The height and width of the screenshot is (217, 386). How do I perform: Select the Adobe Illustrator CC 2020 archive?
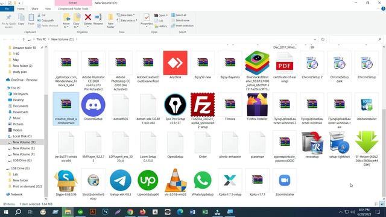coord(93,63)
